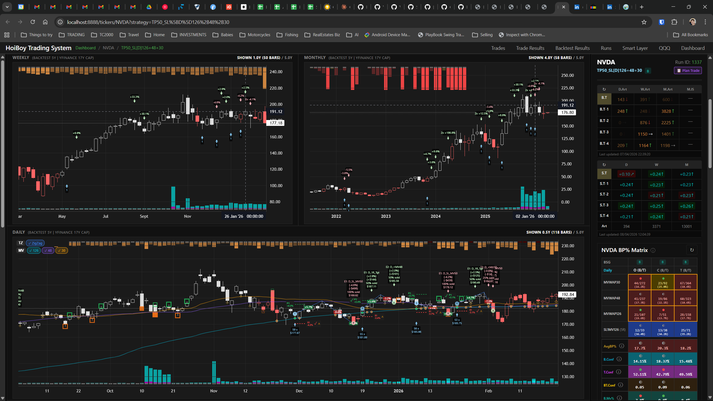Image resolution: width=713 pixels, height=401 pixels.
Task: Open the Bitwarden shield extension
Action: click(662, 22)
